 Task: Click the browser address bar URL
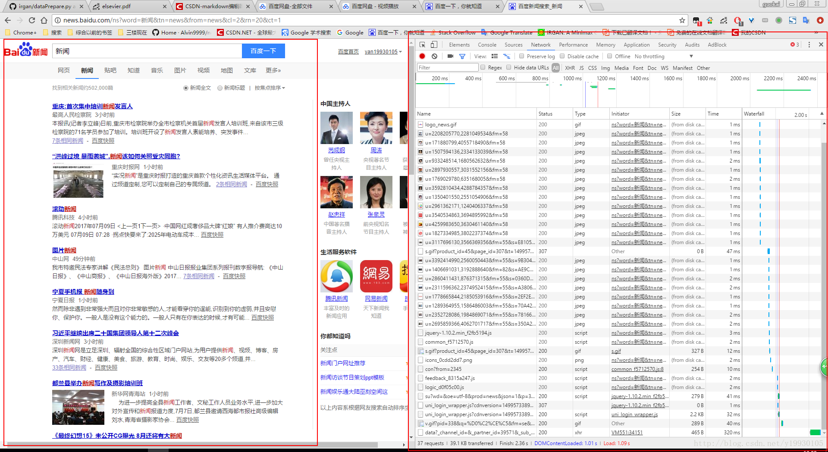(x=172, y=20)
